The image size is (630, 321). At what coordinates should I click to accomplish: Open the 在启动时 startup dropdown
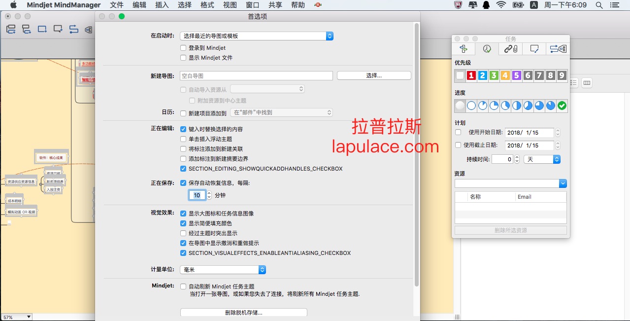pos(256,36)
